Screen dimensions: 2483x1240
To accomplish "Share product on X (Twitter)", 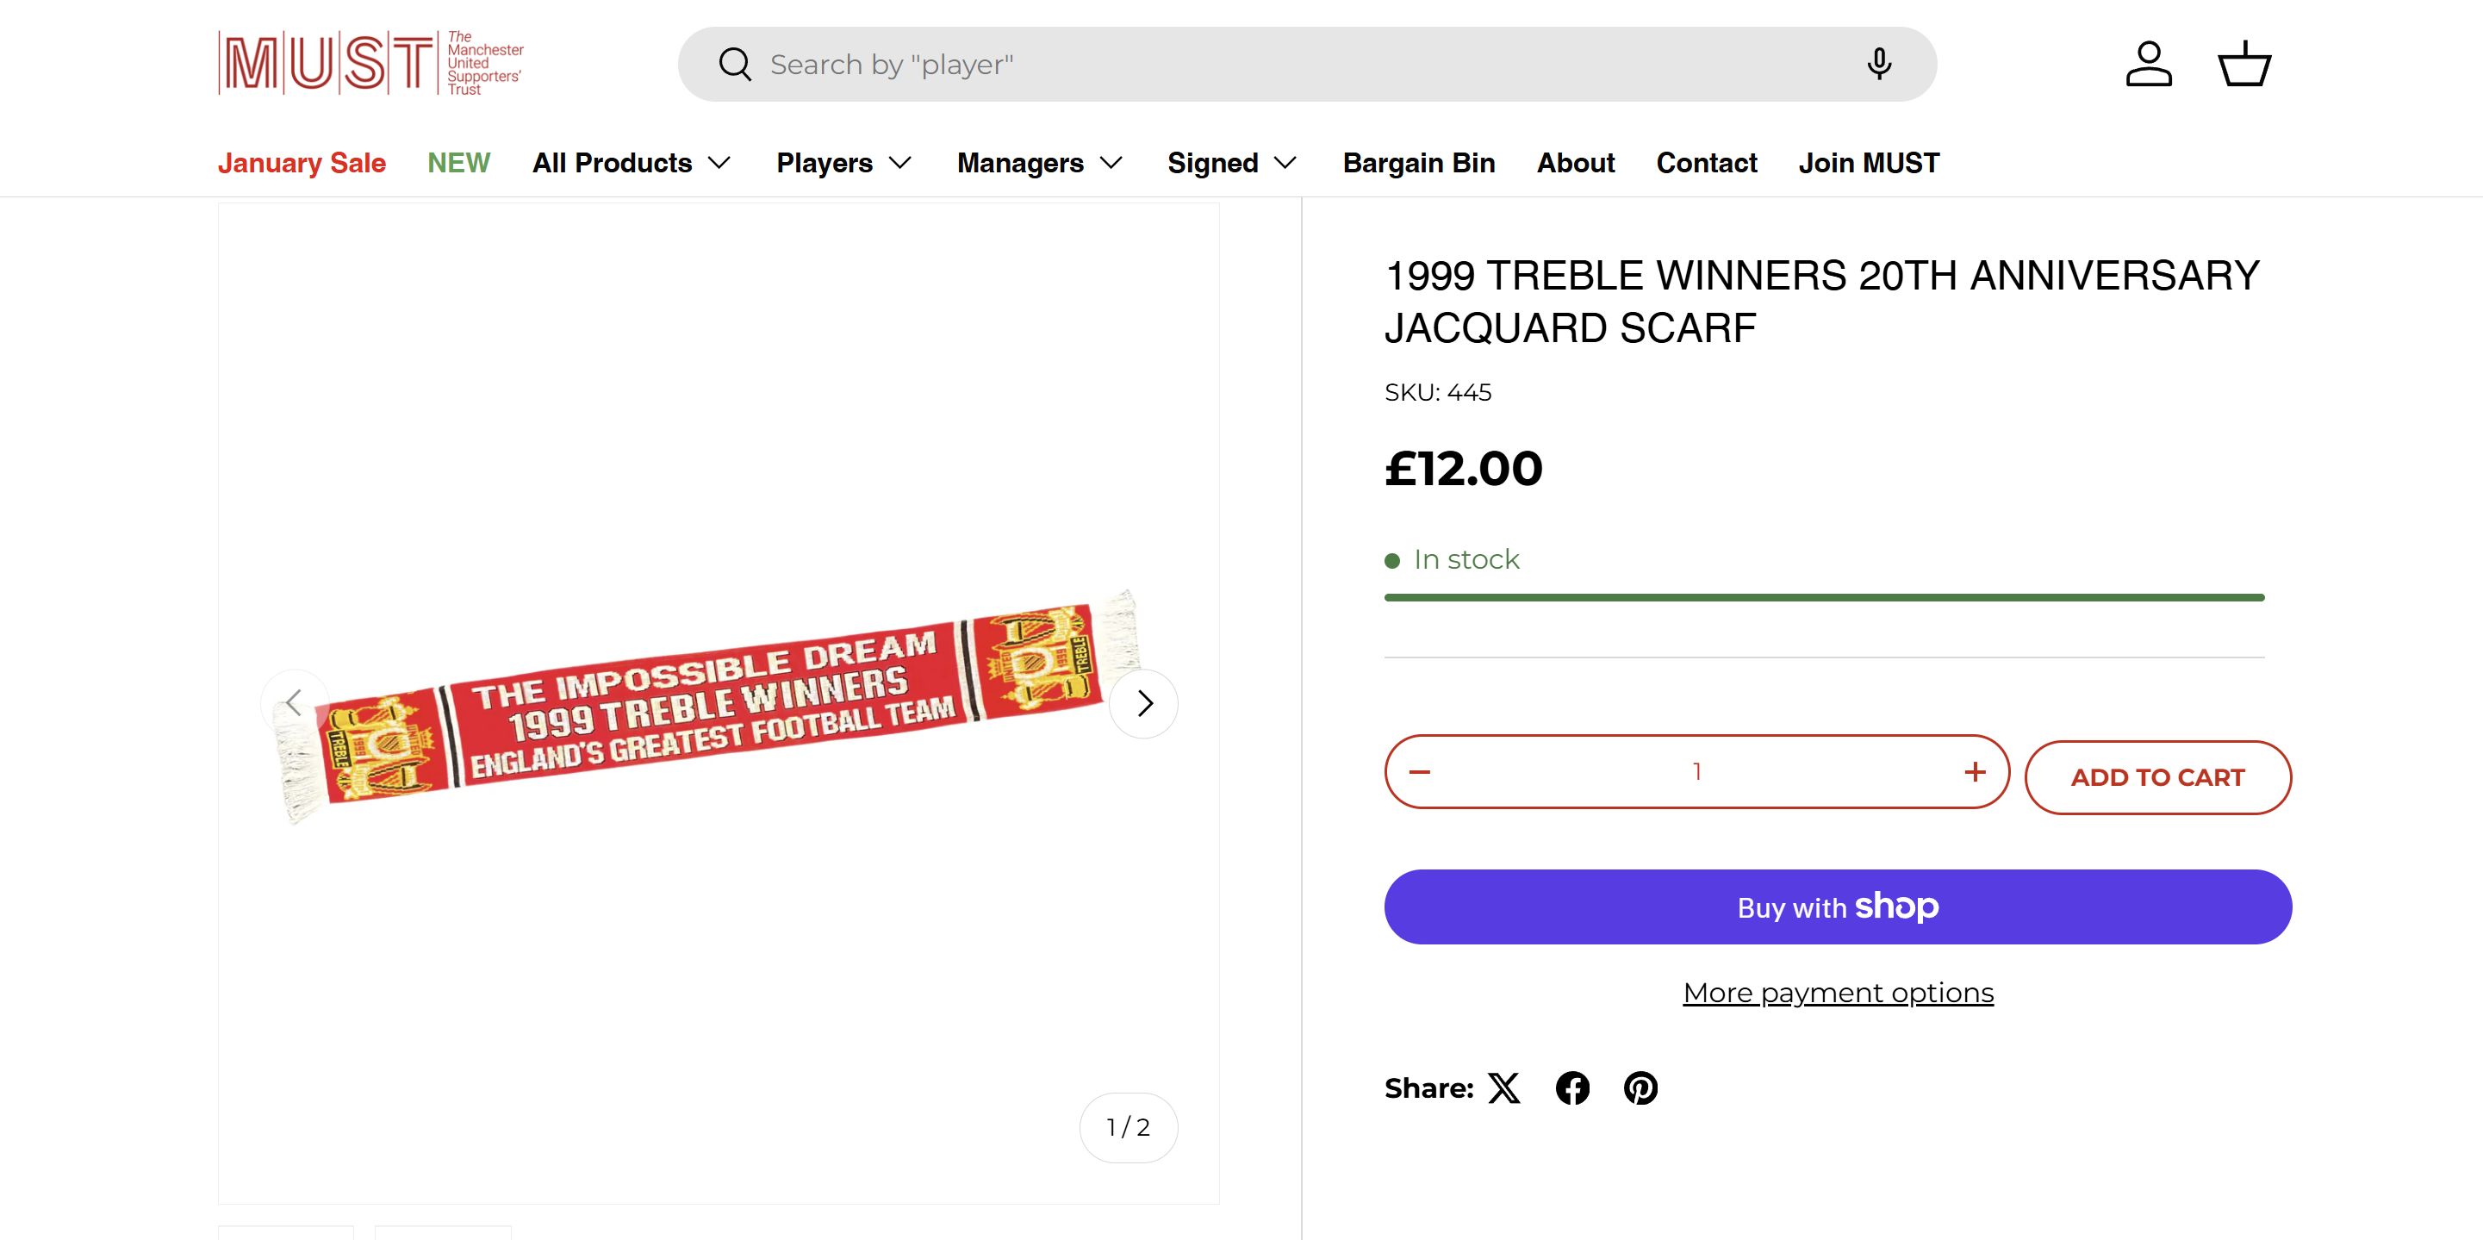I will coord(1503,1087).
